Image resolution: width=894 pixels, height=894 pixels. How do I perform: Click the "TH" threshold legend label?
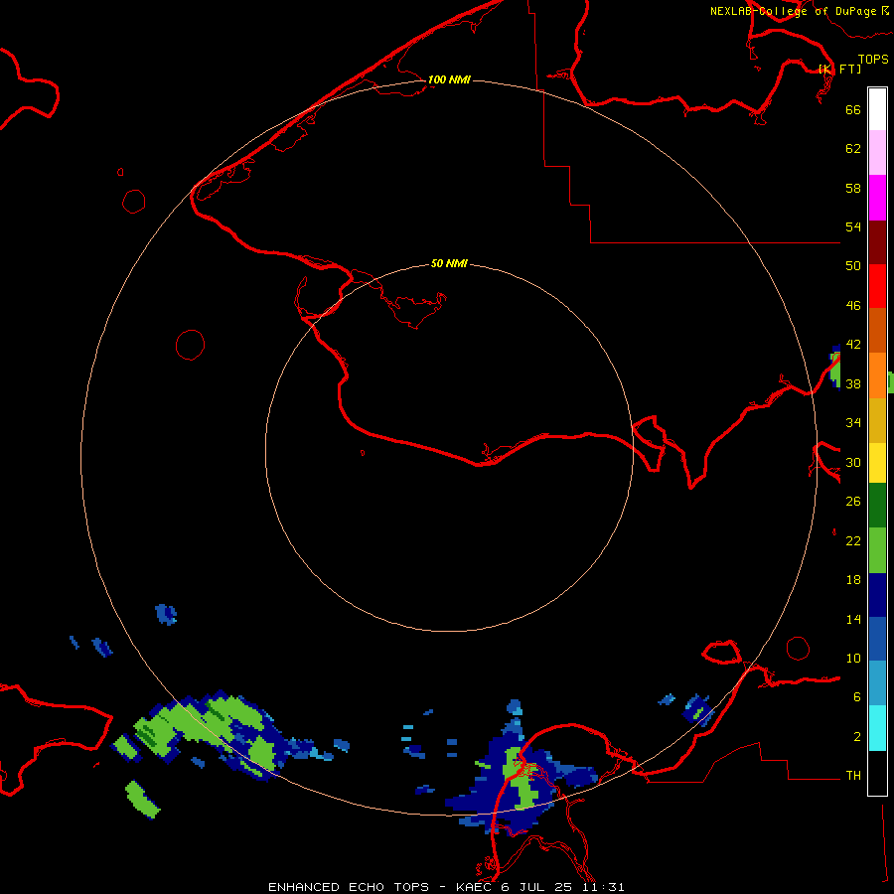point(853,776)
